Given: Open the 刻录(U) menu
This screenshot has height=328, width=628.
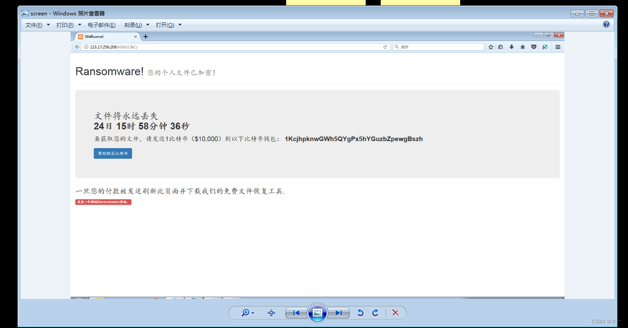Looking at the screenshot, I should tap(133, 25).
